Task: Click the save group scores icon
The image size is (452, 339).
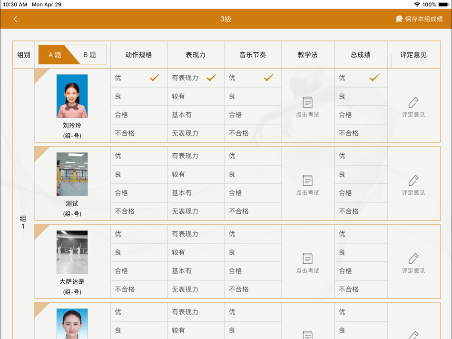Action: click(x=399, y=19)
